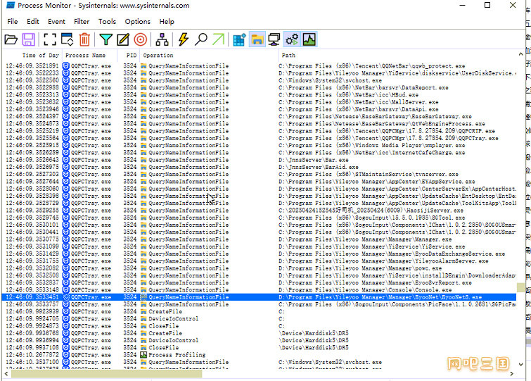Open the Help menu

(167, 21)
